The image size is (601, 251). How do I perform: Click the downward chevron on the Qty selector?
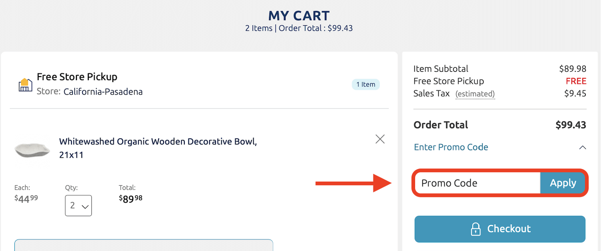tap(85, 205)
